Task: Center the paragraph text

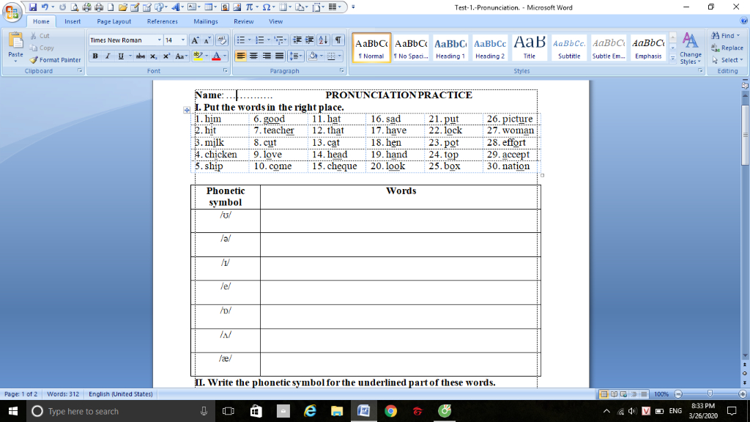Action: click(x=253, y=56)
